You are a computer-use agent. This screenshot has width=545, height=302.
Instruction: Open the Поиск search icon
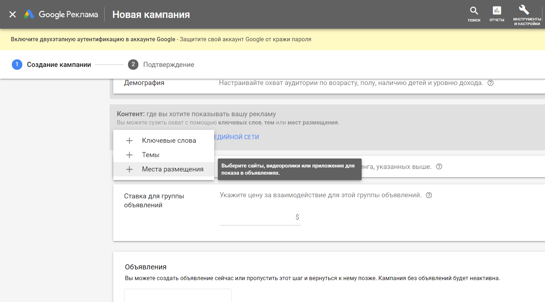coord(474,14)
